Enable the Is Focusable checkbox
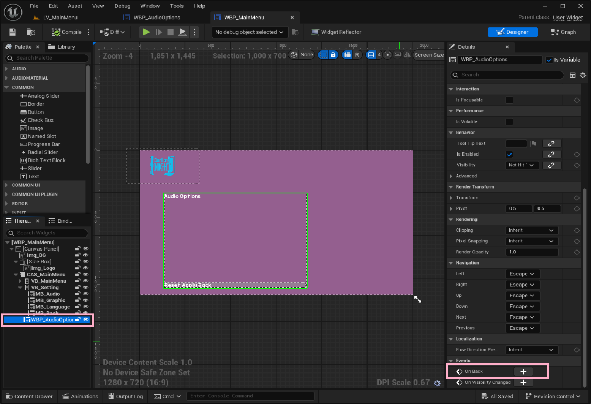Screen dimensions: 591x405 click(x=509, y=100)
